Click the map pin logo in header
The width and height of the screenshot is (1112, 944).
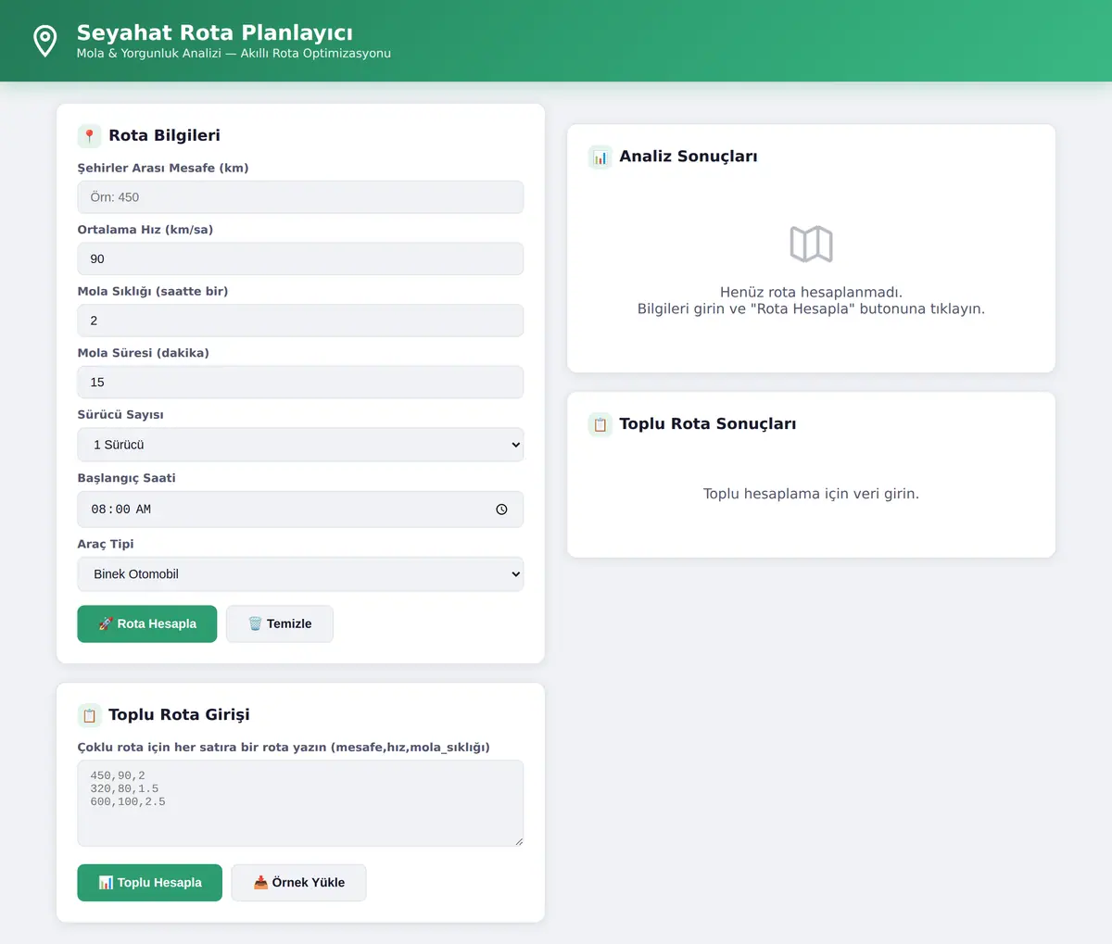point(44,41)
